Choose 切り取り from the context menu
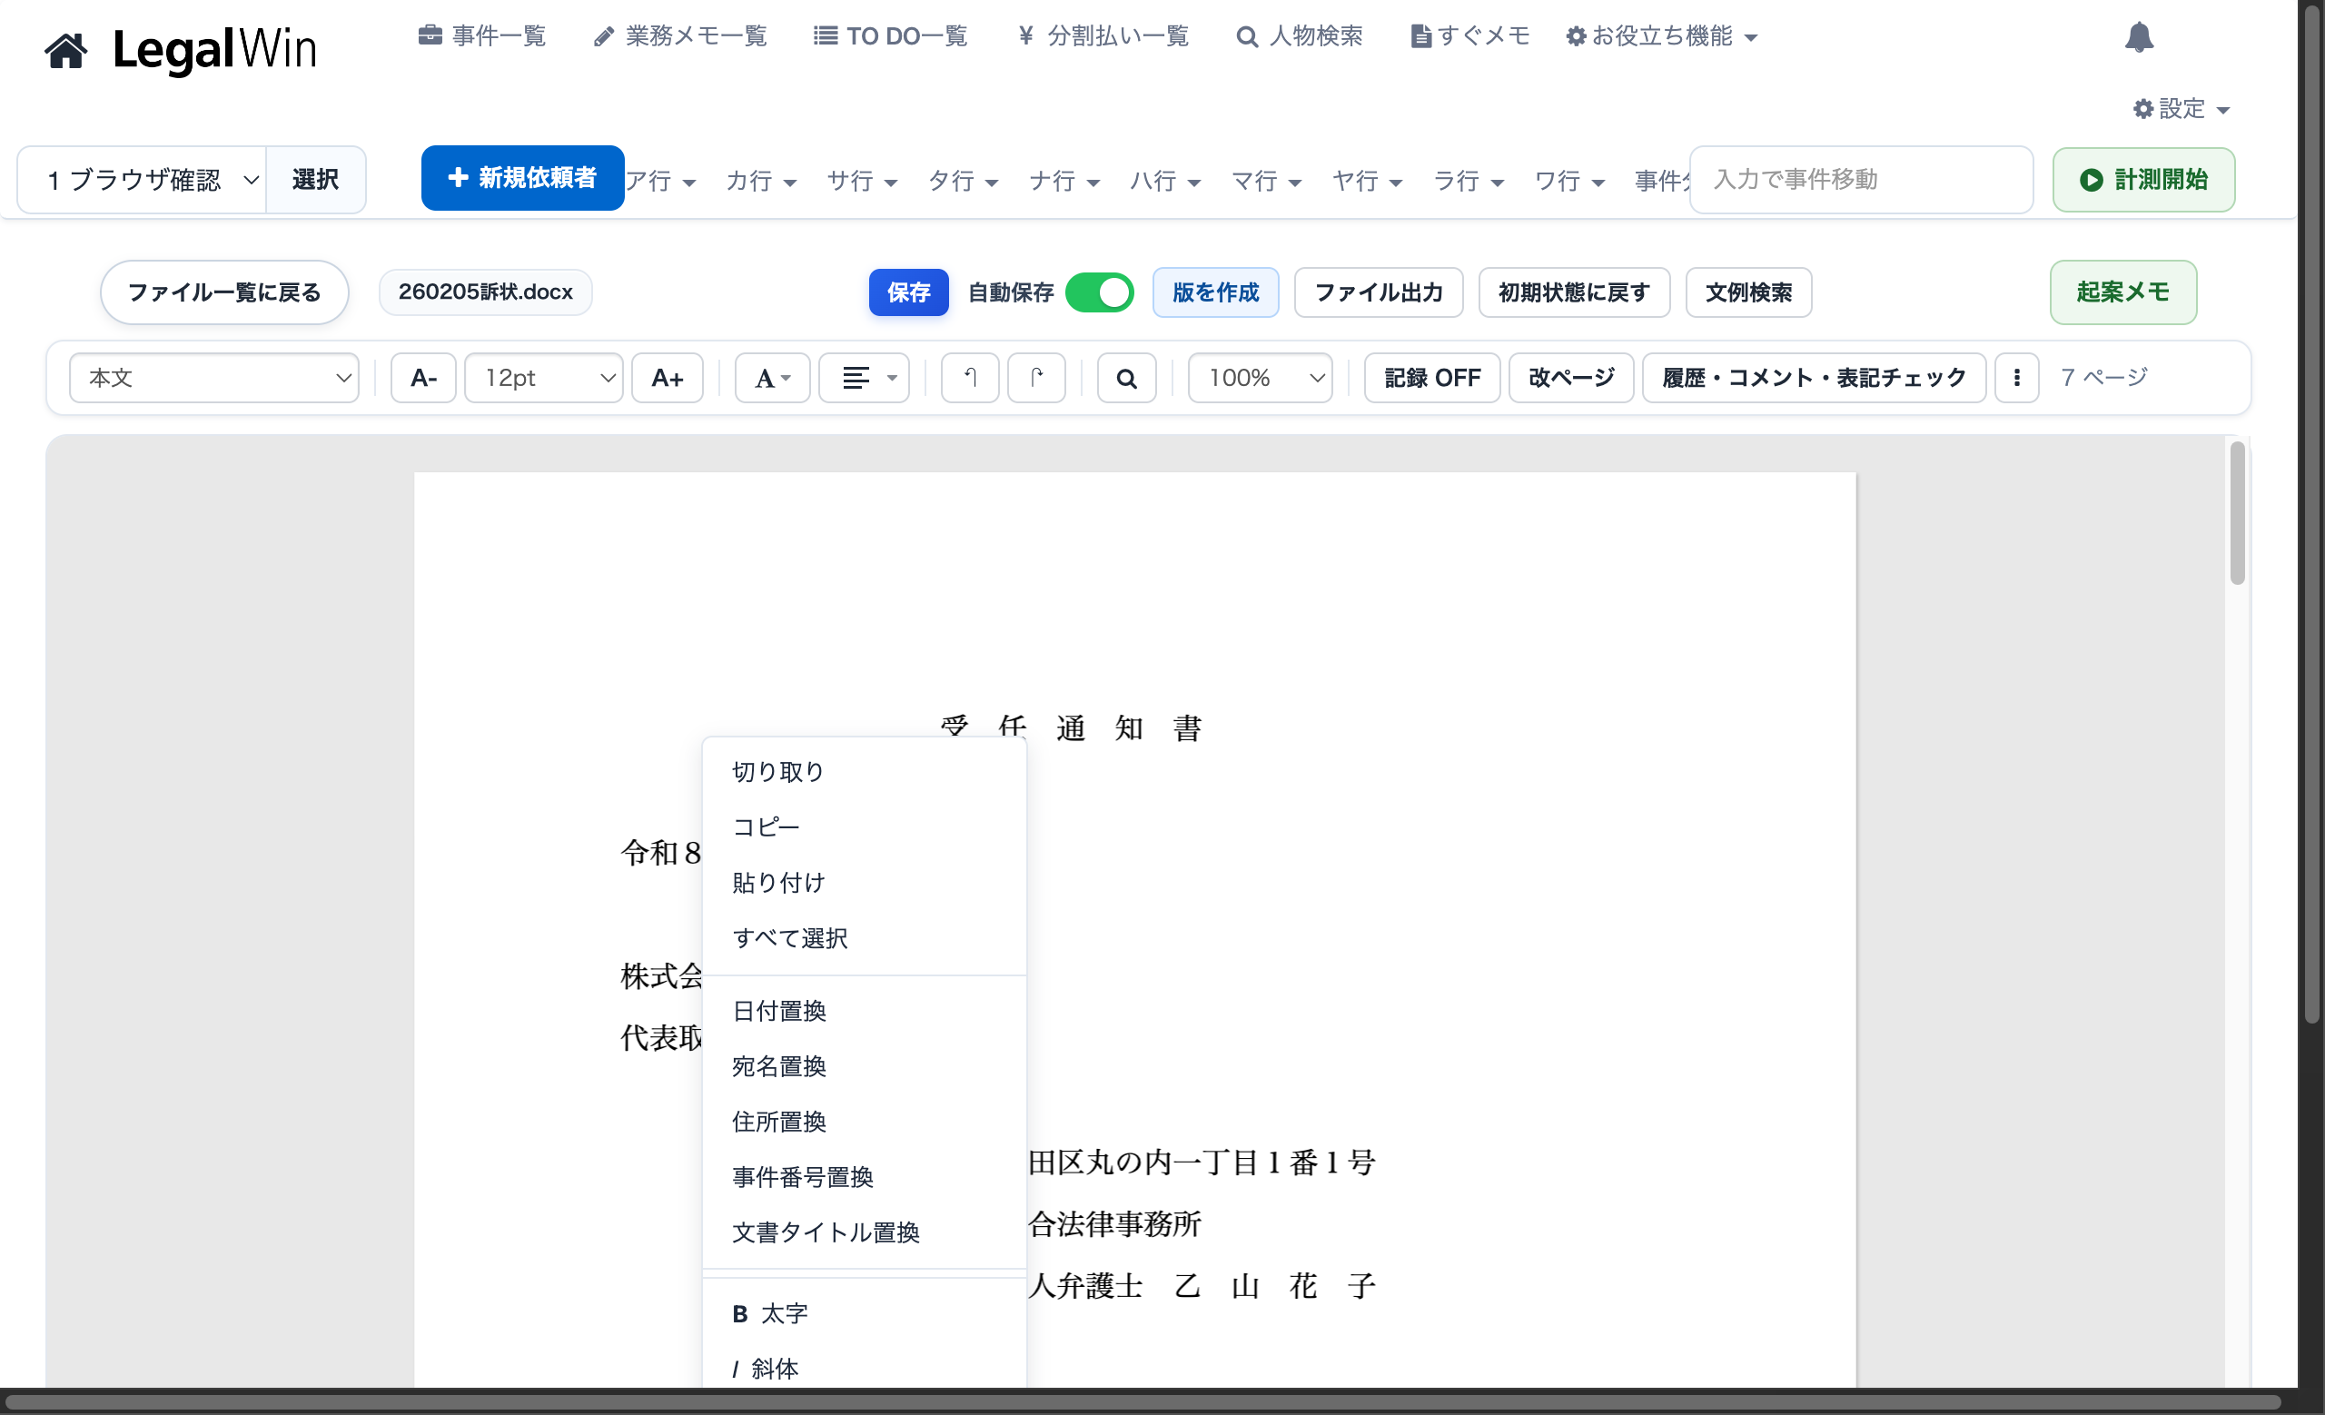Viewport: 2325px width, 1415px height. click(x=865, y=772)
